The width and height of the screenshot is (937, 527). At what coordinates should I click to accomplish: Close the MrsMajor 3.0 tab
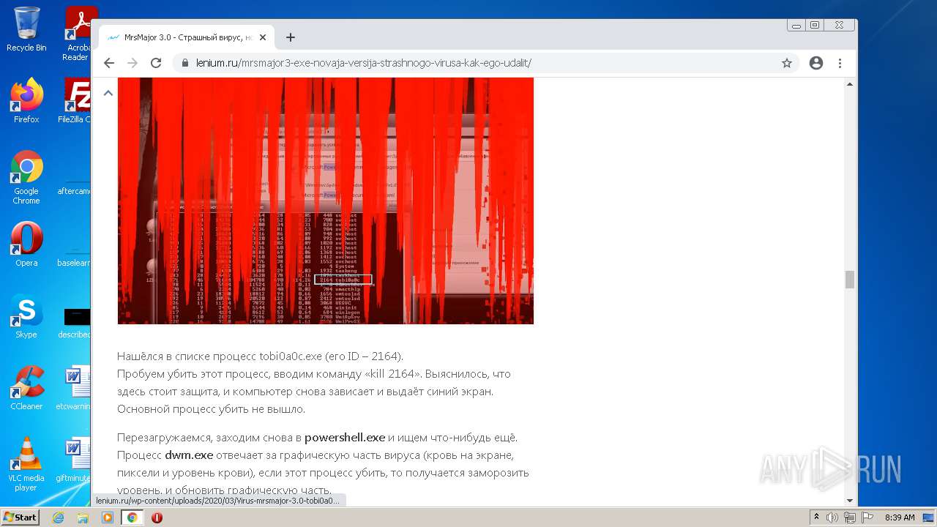tap(263, 37)
